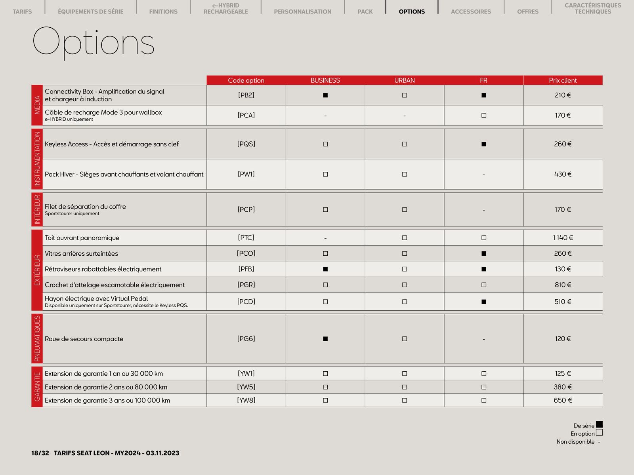
Task: Click Rétroviseurs rabattables BUSINESS filled square
Action: (x=325, y=269)
